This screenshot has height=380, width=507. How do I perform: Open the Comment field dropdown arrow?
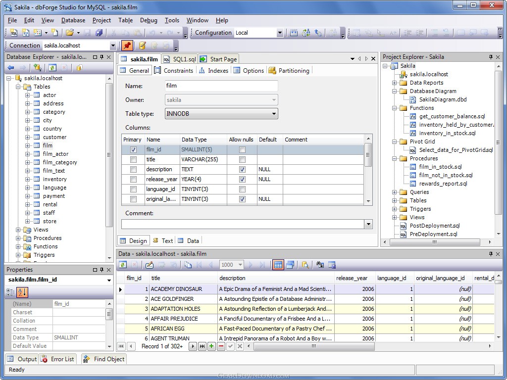(368, 224)
